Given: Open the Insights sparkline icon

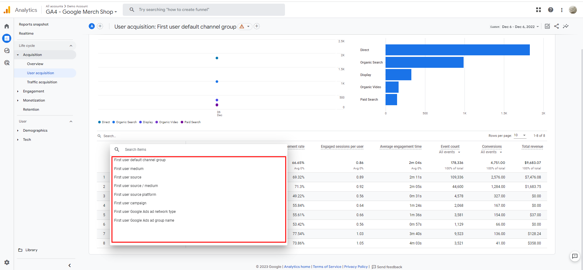Looking at the screenshot, I should 565,26.
